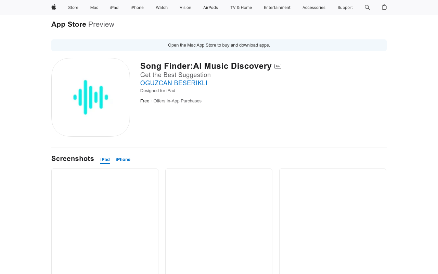Click the 4+ age rating badge
The width and height of the screenshot is (438, 274).
click(278, 66)
